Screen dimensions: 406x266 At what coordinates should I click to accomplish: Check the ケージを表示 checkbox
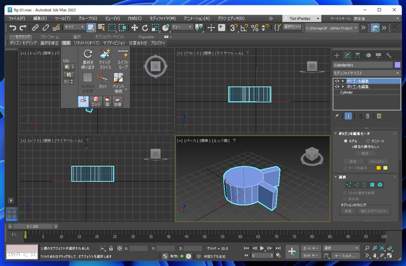tap(345, 168)
